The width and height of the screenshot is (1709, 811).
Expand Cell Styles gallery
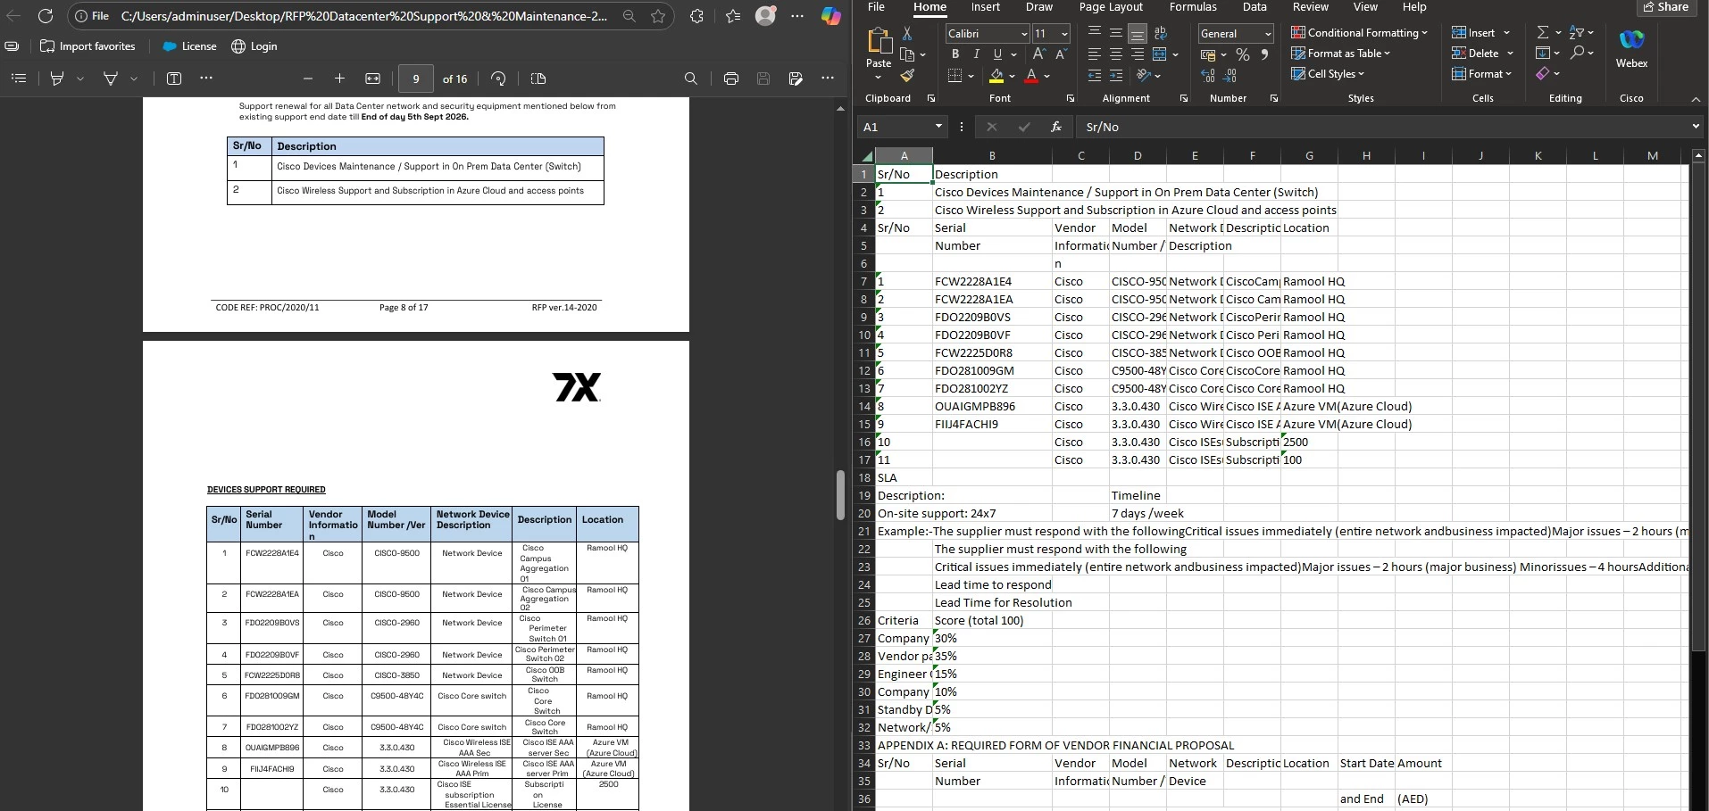tap(1328, 74)
